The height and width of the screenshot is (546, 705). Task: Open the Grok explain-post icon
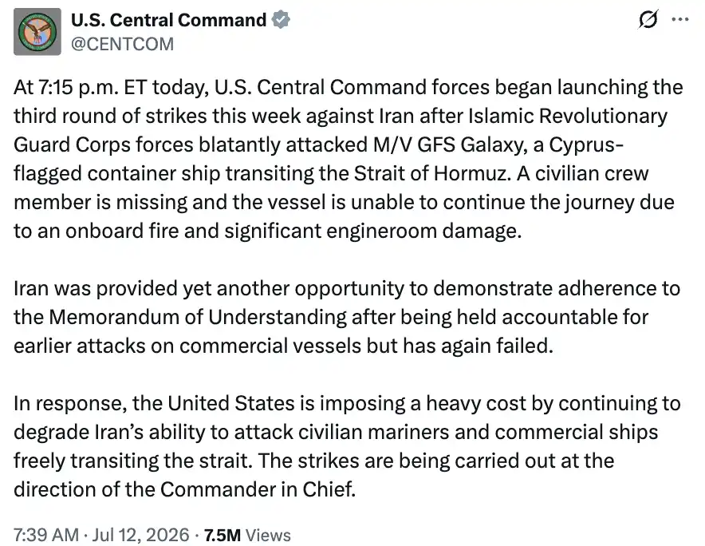point(648,19)
